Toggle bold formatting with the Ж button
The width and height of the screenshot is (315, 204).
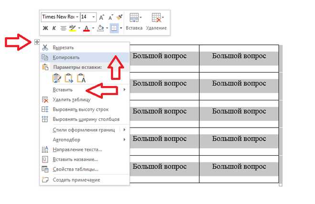[x=45, y=28]
